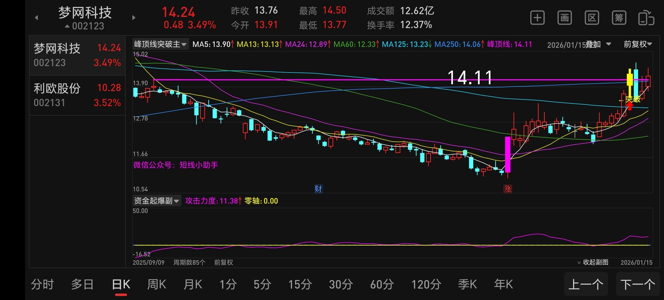664x300 pixels.
Task: Tap the device sync icon at top right
Action: (646, 18)
